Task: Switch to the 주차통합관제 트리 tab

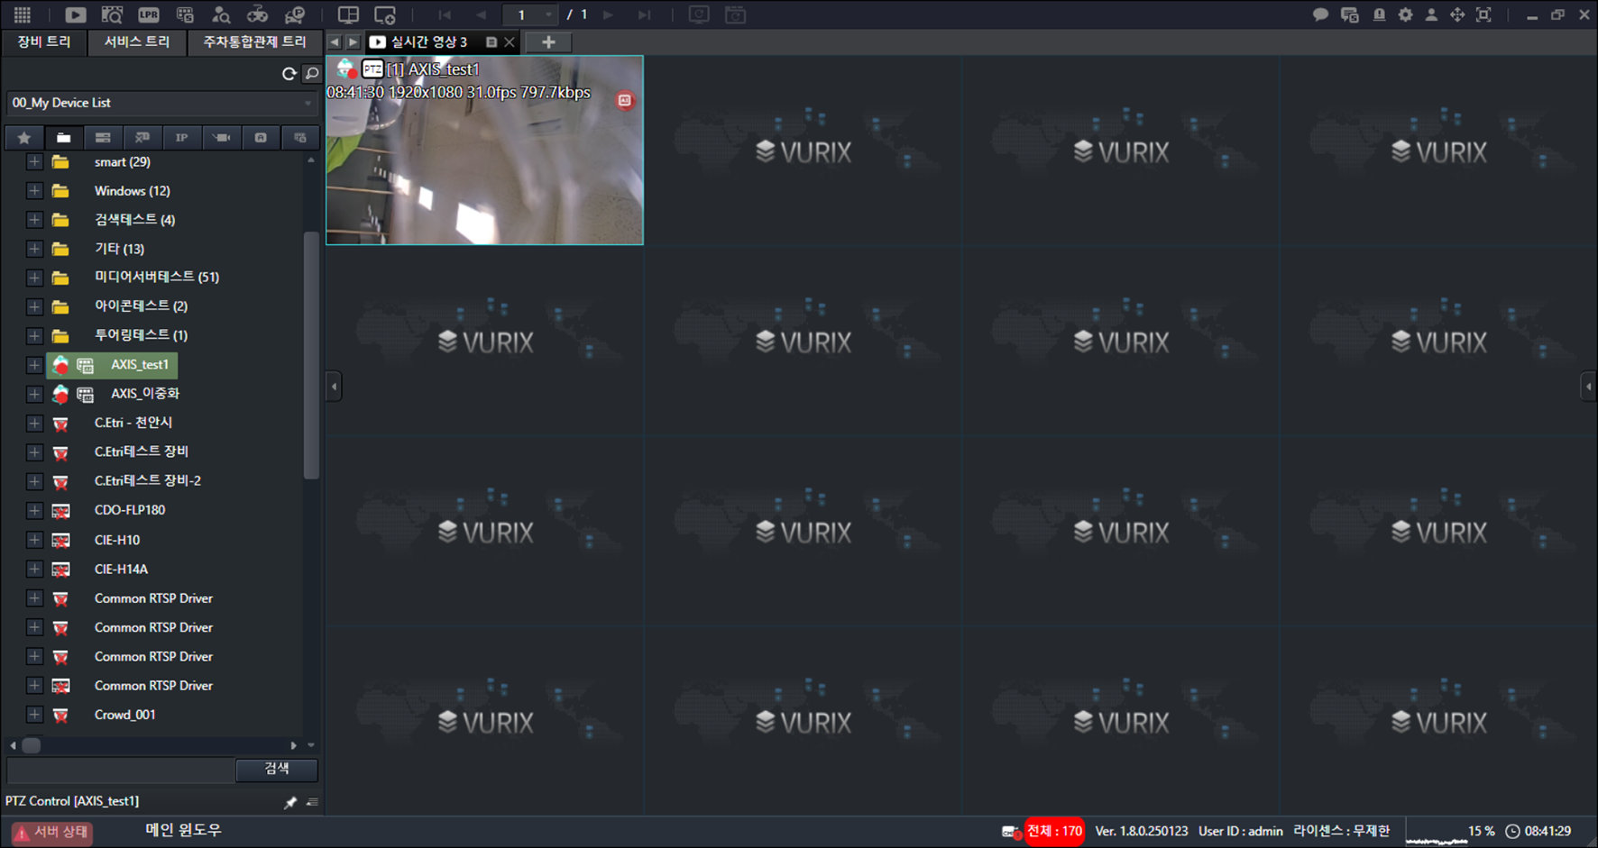Action: click(x=254, y=42)
